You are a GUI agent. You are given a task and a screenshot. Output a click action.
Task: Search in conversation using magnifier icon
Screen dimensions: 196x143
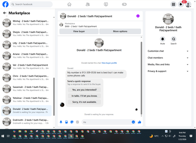tap(174, 39)
